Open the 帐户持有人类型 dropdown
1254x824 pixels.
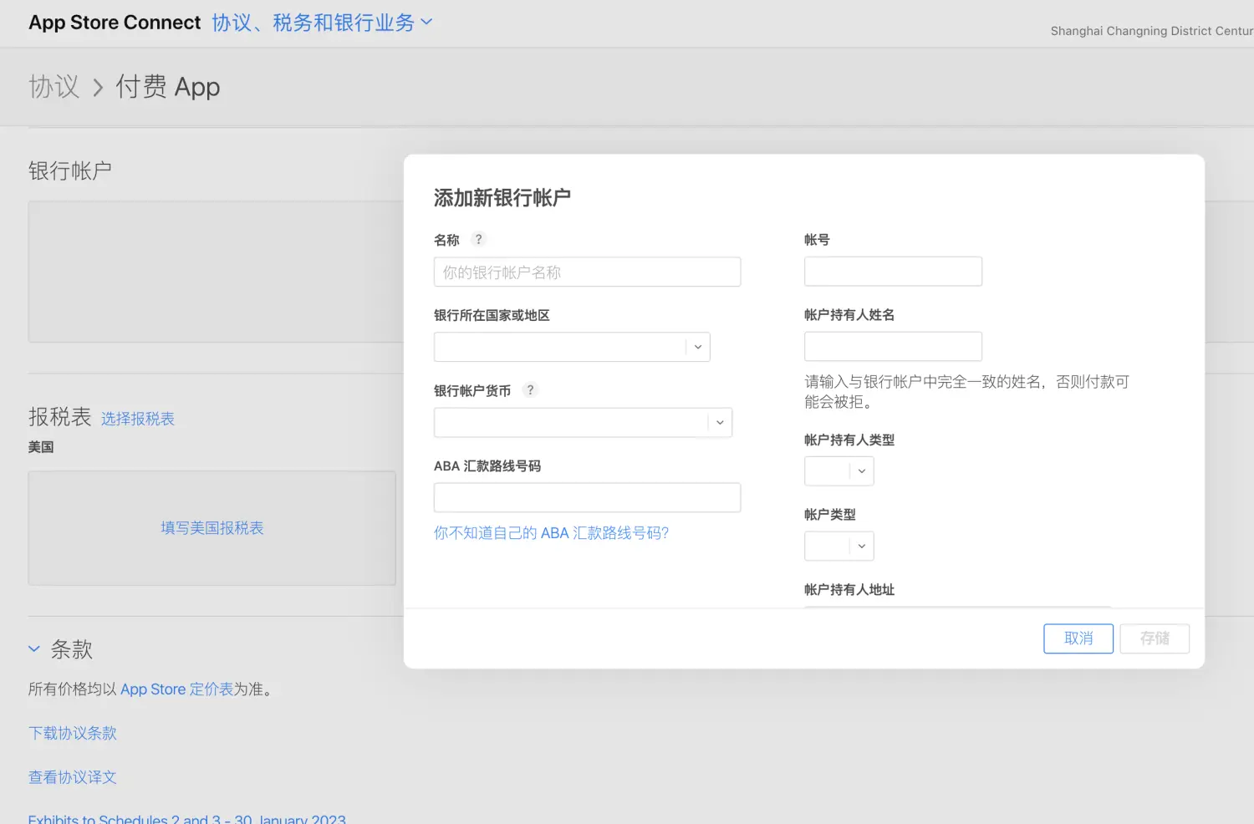[839, 471]
